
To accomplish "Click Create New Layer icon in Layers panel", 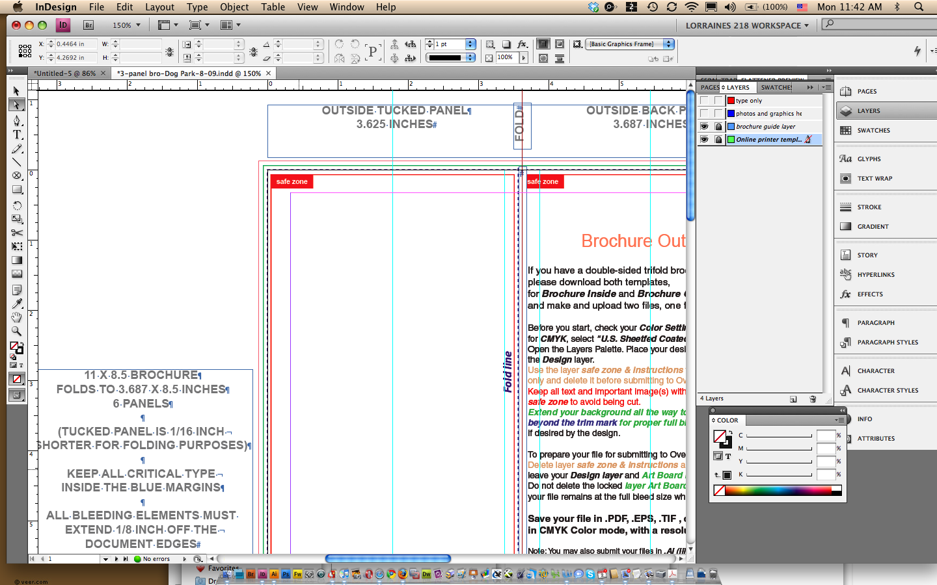I will coord(793,399).
